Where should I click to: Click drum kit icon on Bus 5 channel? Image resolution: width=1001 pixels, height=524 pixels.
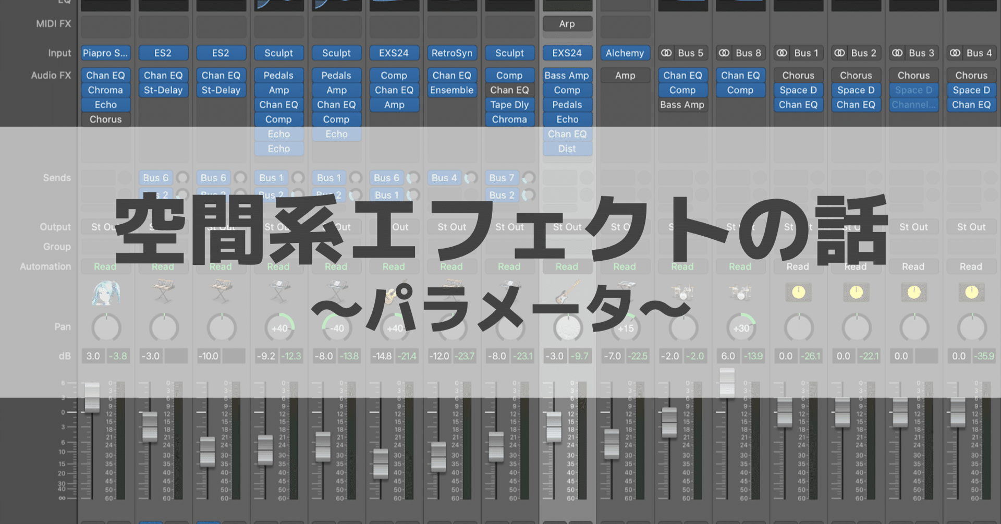click(682, 293)
